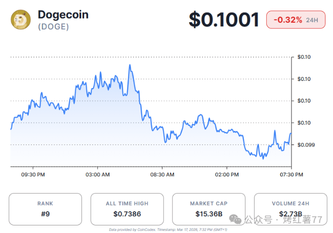Click the 09:30 PM time axis label
Viewport: 333px width, 233px height.
33,174
